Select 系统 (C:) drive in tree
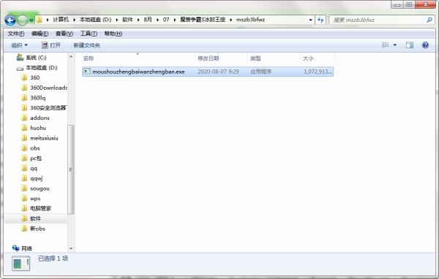The height and width of the screenshot is (279, 439). [36, 58]
